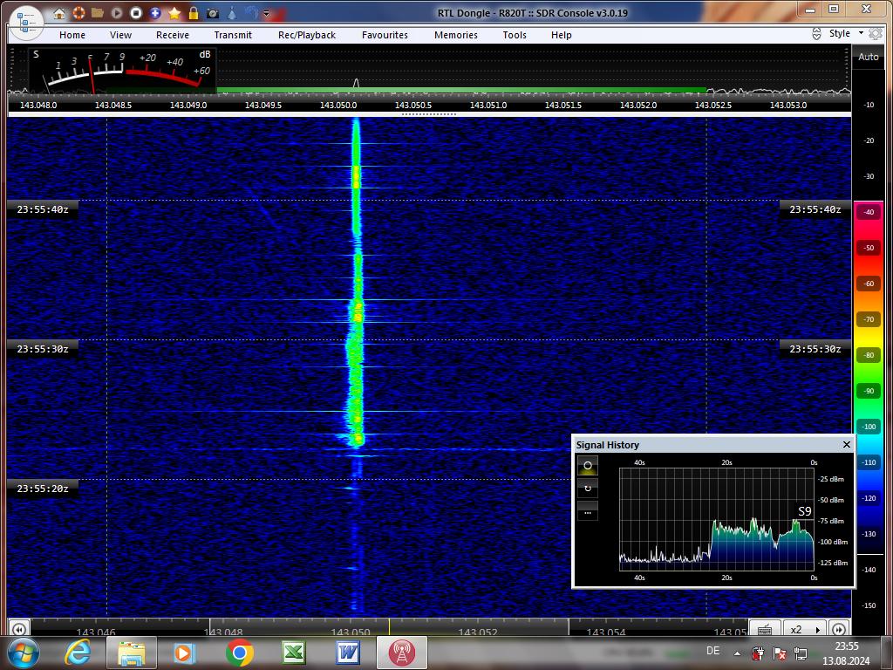The width and height of the screenshot is (893, 670).
Task: Open the Tools ribbon tab
Action: (515, 35)
